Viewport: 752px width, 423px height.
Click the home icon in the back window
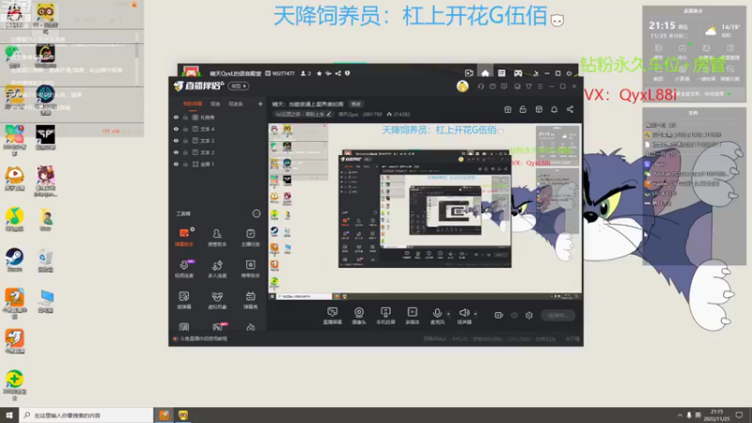coord(485,73)
